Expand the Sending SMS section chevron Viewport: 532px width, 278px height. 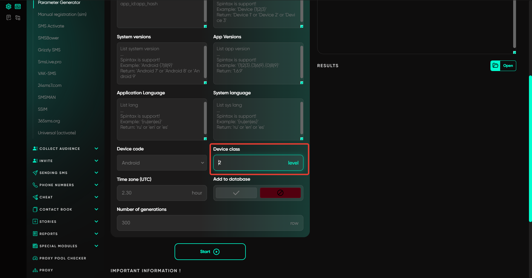96,173
